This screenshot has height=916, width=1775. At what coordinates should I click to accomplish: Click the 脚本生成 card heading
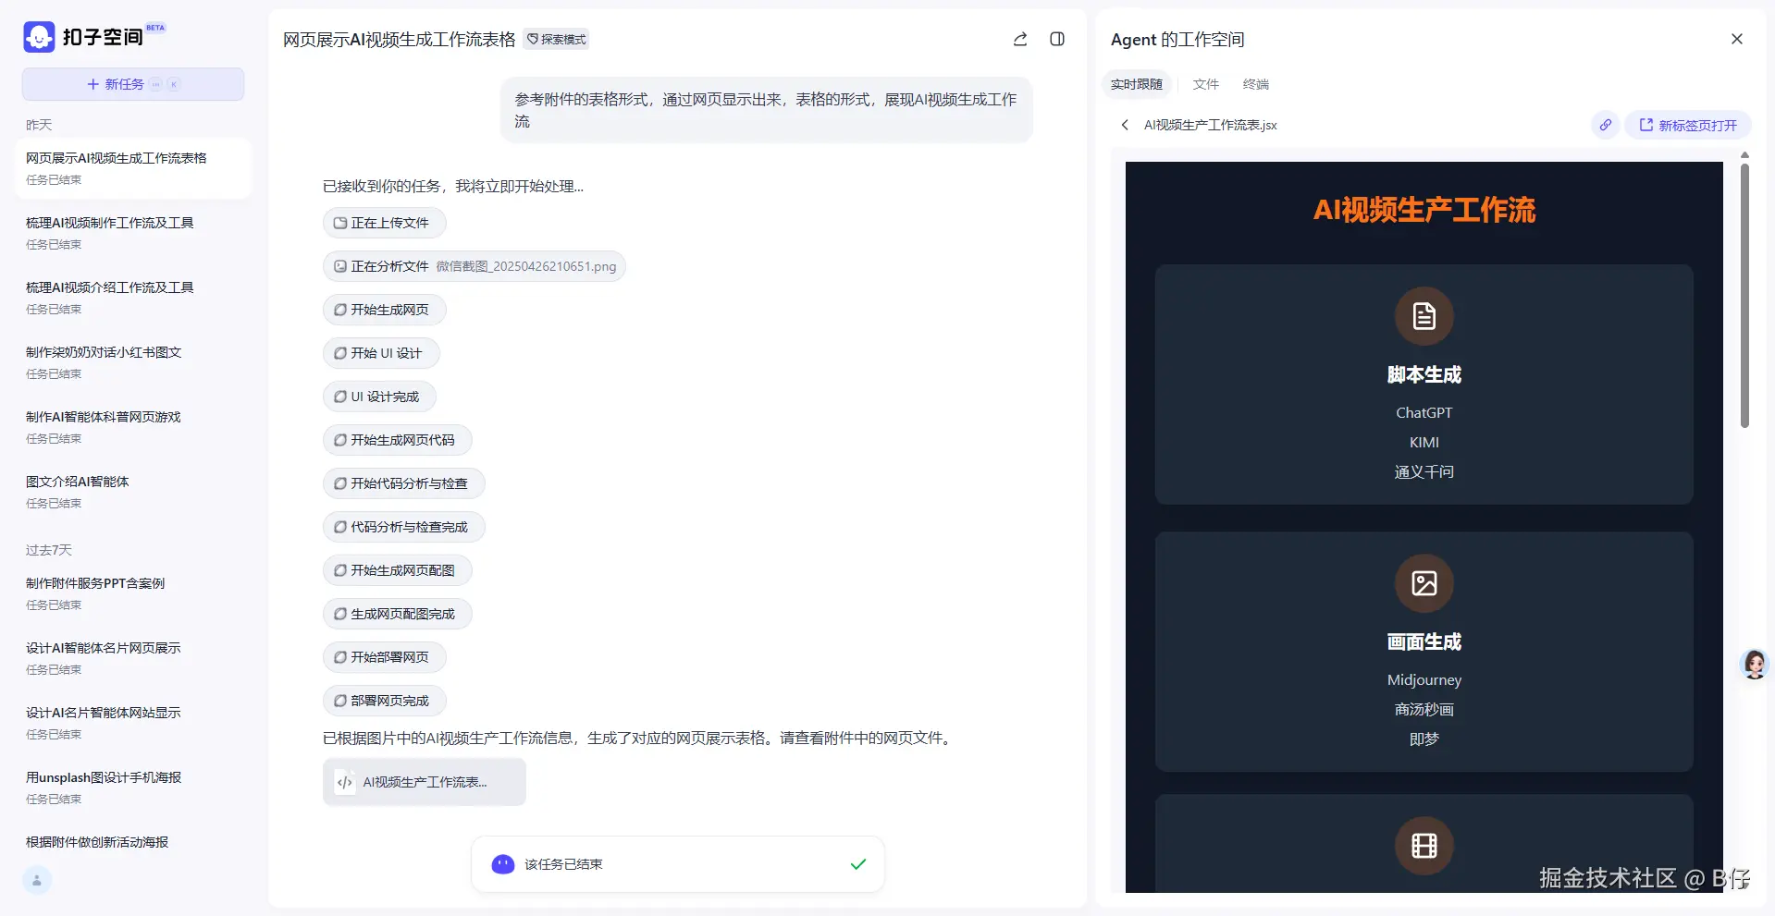1424,374
